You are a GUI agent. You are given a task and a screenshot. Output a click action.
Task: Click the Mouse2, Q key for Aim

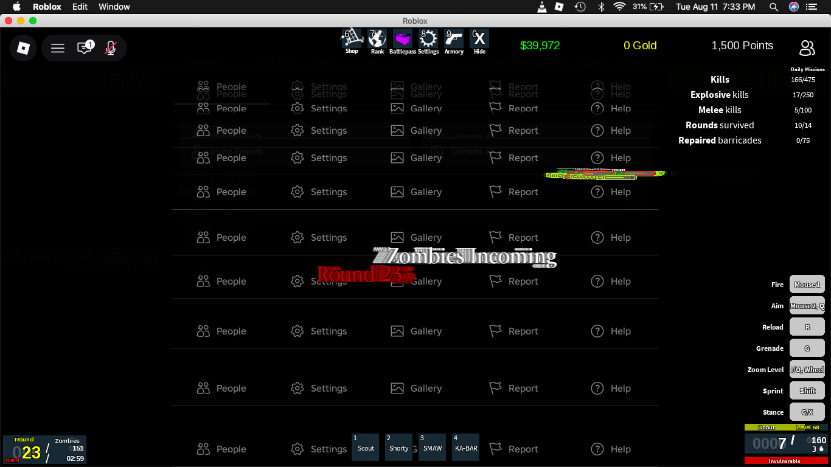click(x=807, y=306)
